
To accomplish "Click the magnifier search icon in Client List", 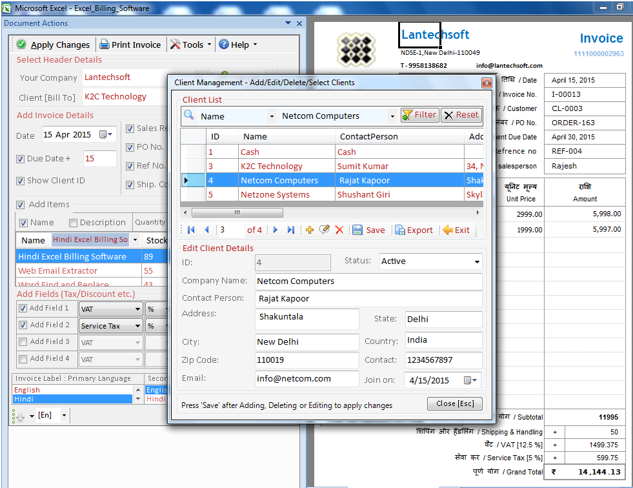I will pos(189,115).
